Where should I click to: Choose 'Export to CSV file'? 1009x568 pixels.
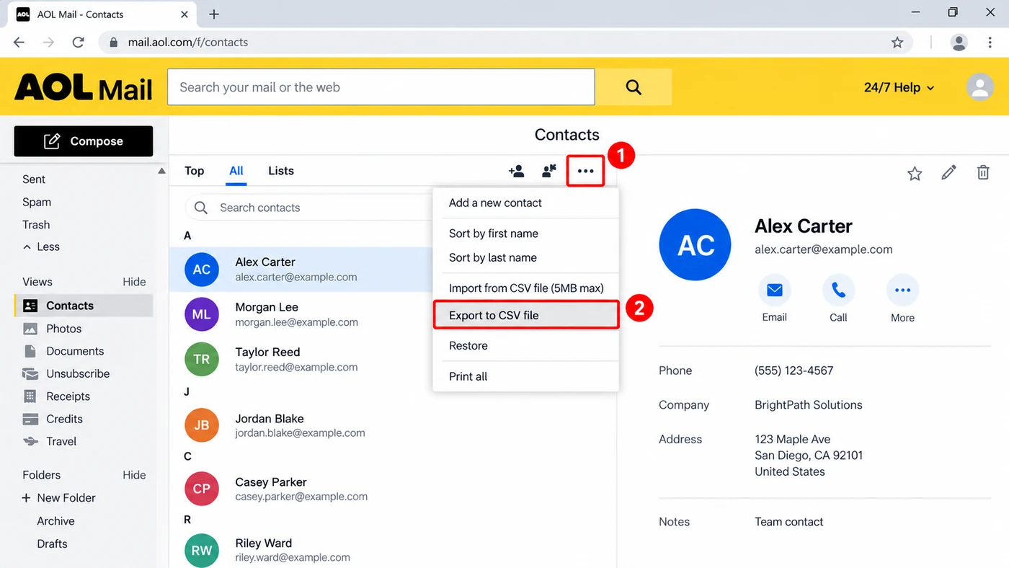(525, 315)
